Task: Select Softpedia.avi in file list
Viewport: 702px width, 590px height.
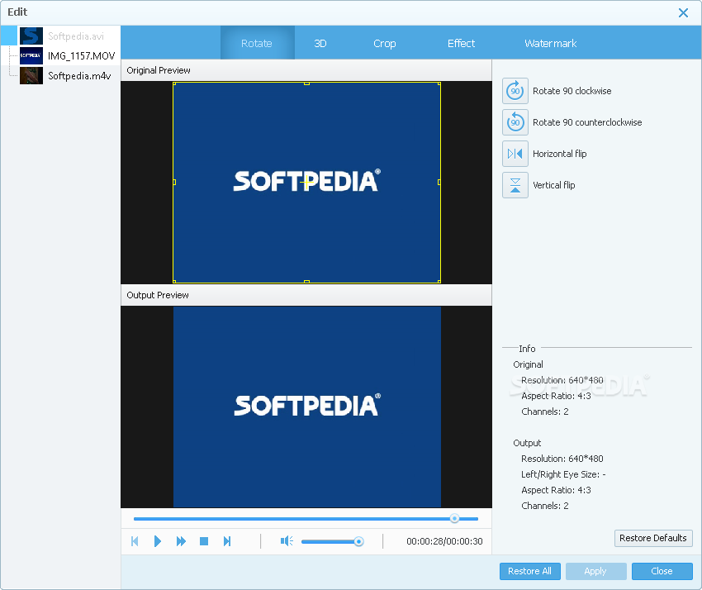Action: [61, 36]
